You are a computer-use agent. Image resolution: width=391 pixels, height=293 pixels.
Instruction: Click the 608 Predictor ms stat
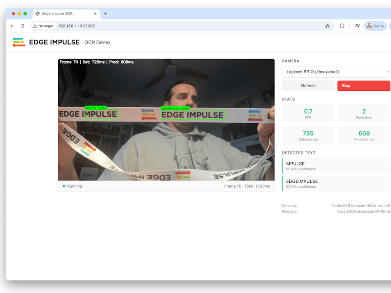tap(364, 135)
